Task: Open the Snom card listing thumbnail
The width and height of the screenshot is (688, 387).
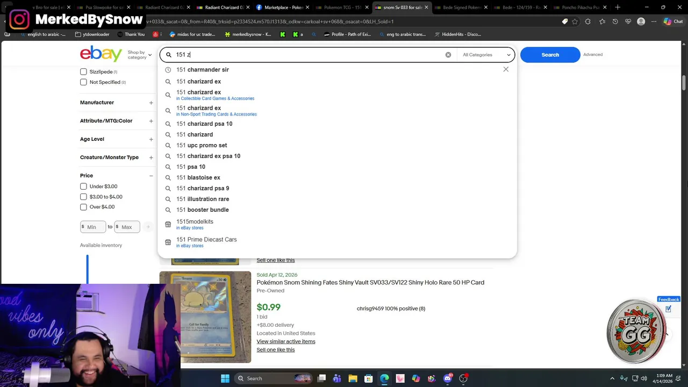Action: point(205,317)
